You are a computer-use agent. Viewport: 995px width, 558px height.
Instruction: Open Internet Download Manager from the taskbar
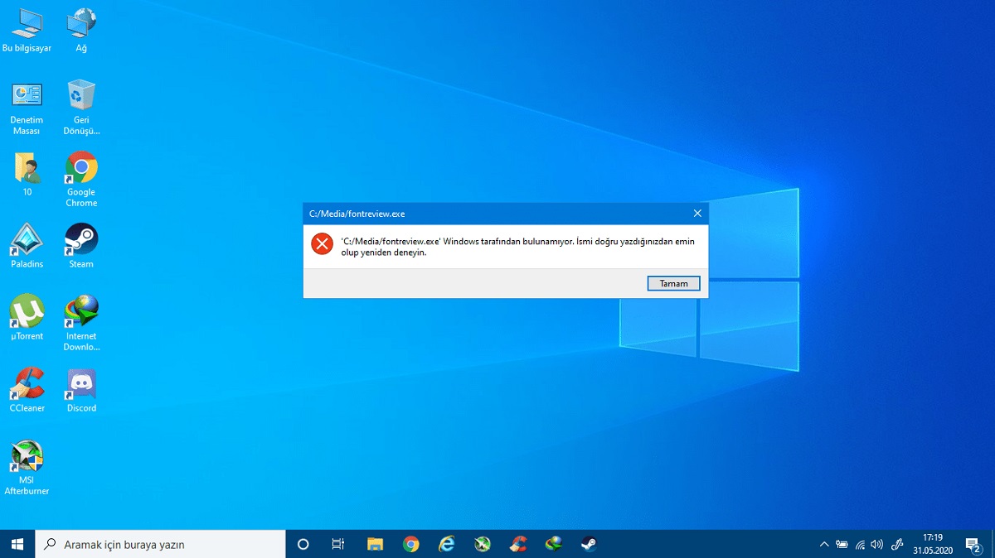(554, 544)
